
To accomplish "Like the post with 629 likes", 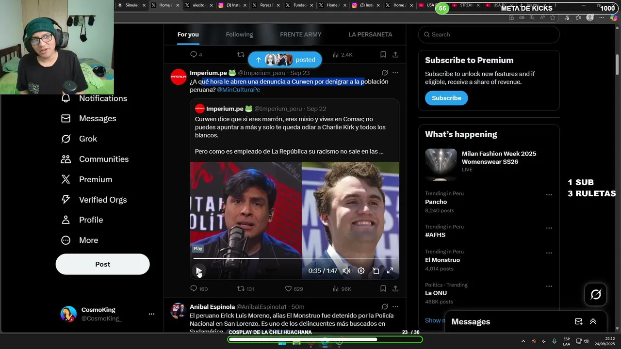I will [294, 288].
